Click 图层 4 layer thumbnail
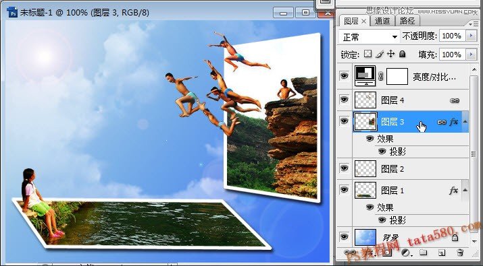The width and height of the screenshot is (483, 266). pyautogui.click(x=365, y=100)
